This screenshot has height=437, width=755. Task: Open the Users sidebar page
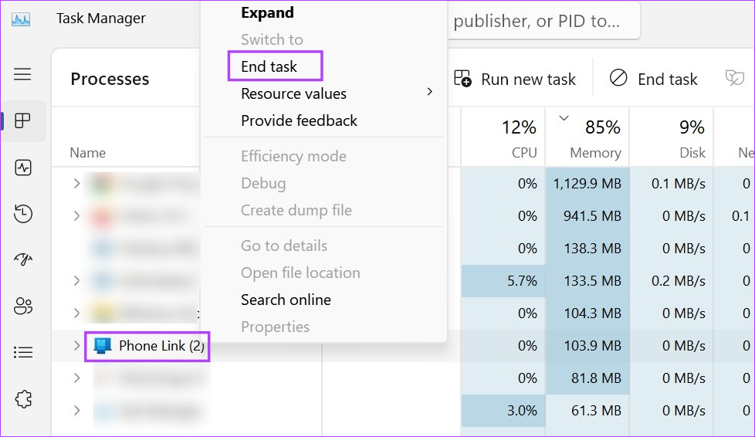point(22,306)
